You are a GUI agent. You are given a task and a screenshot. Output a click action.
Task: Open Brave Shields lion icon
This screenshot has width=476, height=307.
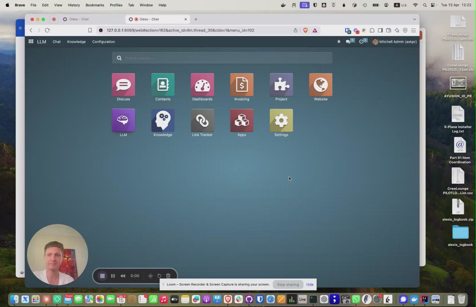(305, 30)
